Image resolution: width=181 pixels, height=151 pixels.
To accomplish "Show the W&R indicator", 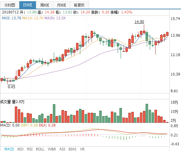I will coord(52,149).
